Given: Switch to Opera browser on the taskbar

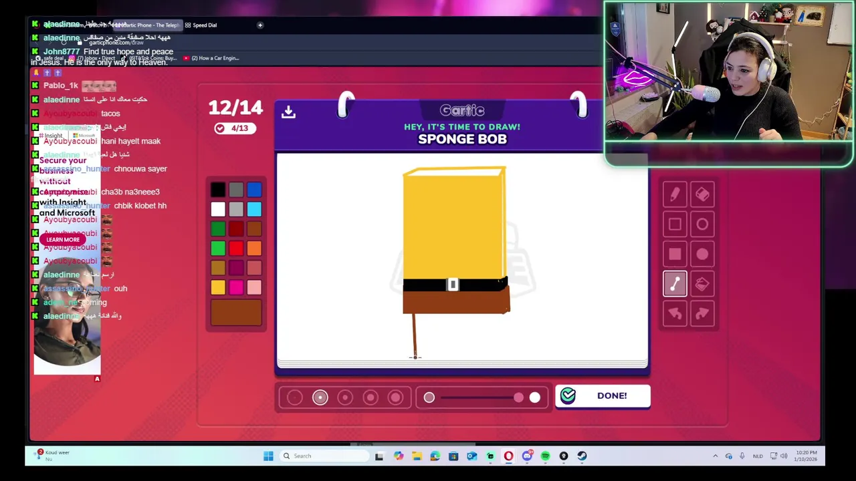Looking at the screenshot, I should 508,456.
